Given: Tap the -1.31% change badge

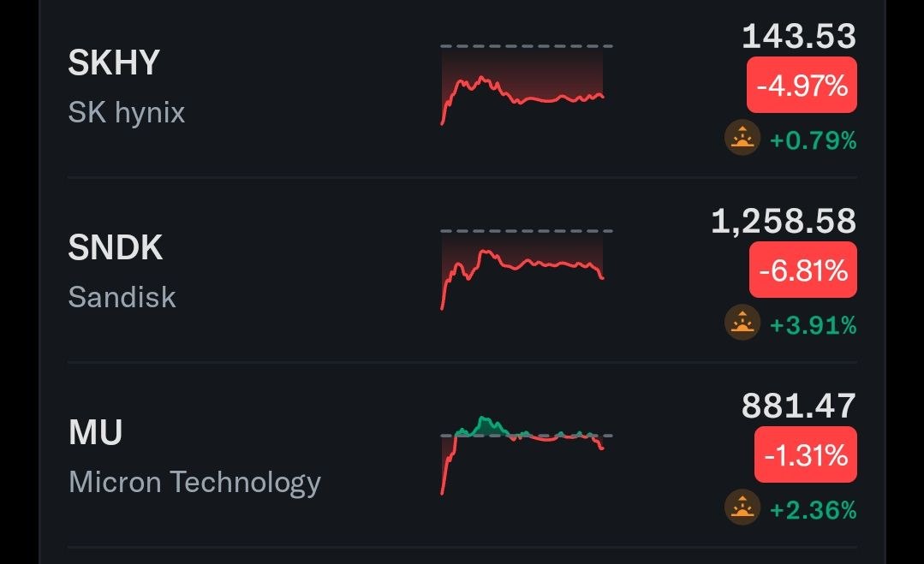Looking at the screenshot, I should (806, 454).
